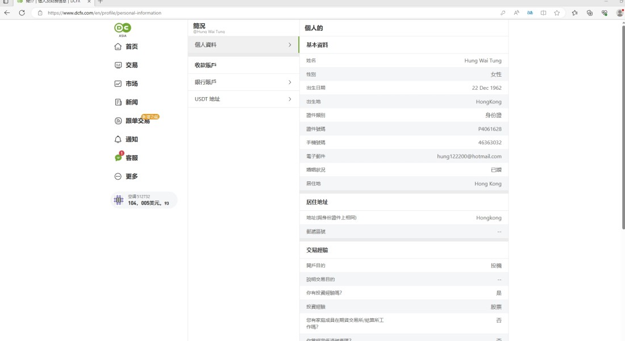Screen dimensions: 625x341
Task: Add page to favorites with star icon
Action: (557, 13)
